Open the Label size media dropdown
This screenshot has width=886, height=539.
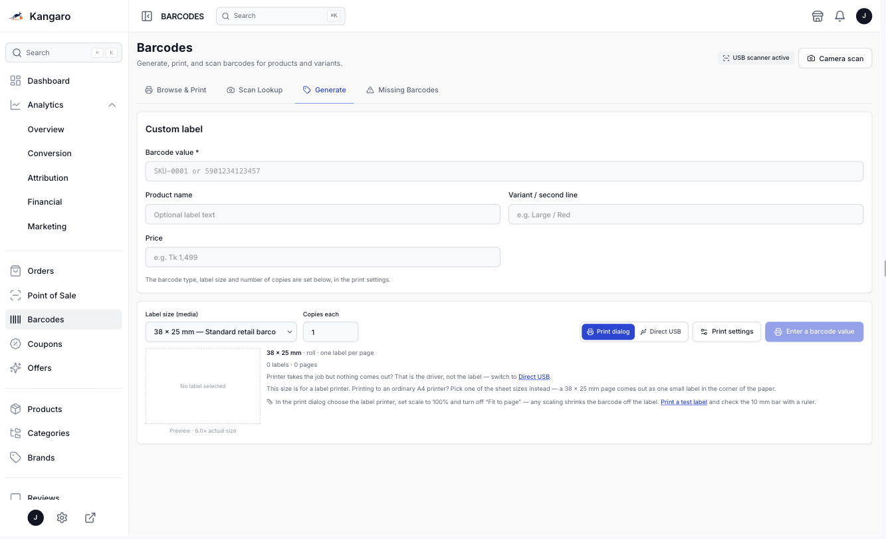(x=221, y=332)
